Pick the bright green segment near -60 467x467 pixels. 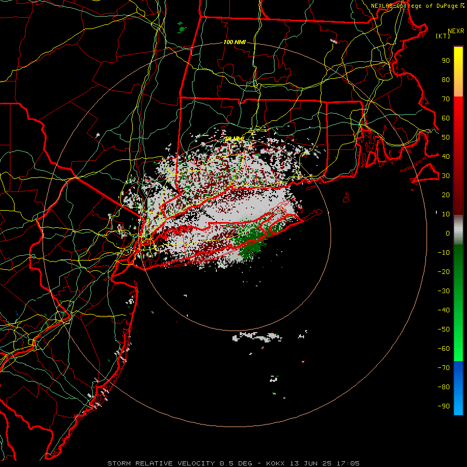[458, 349]
